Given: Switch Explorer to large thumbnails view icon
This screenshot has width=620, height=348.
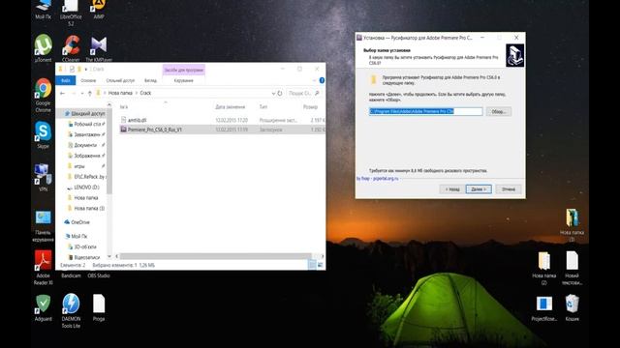Looking at the screenshot, I should pos(321,265).
